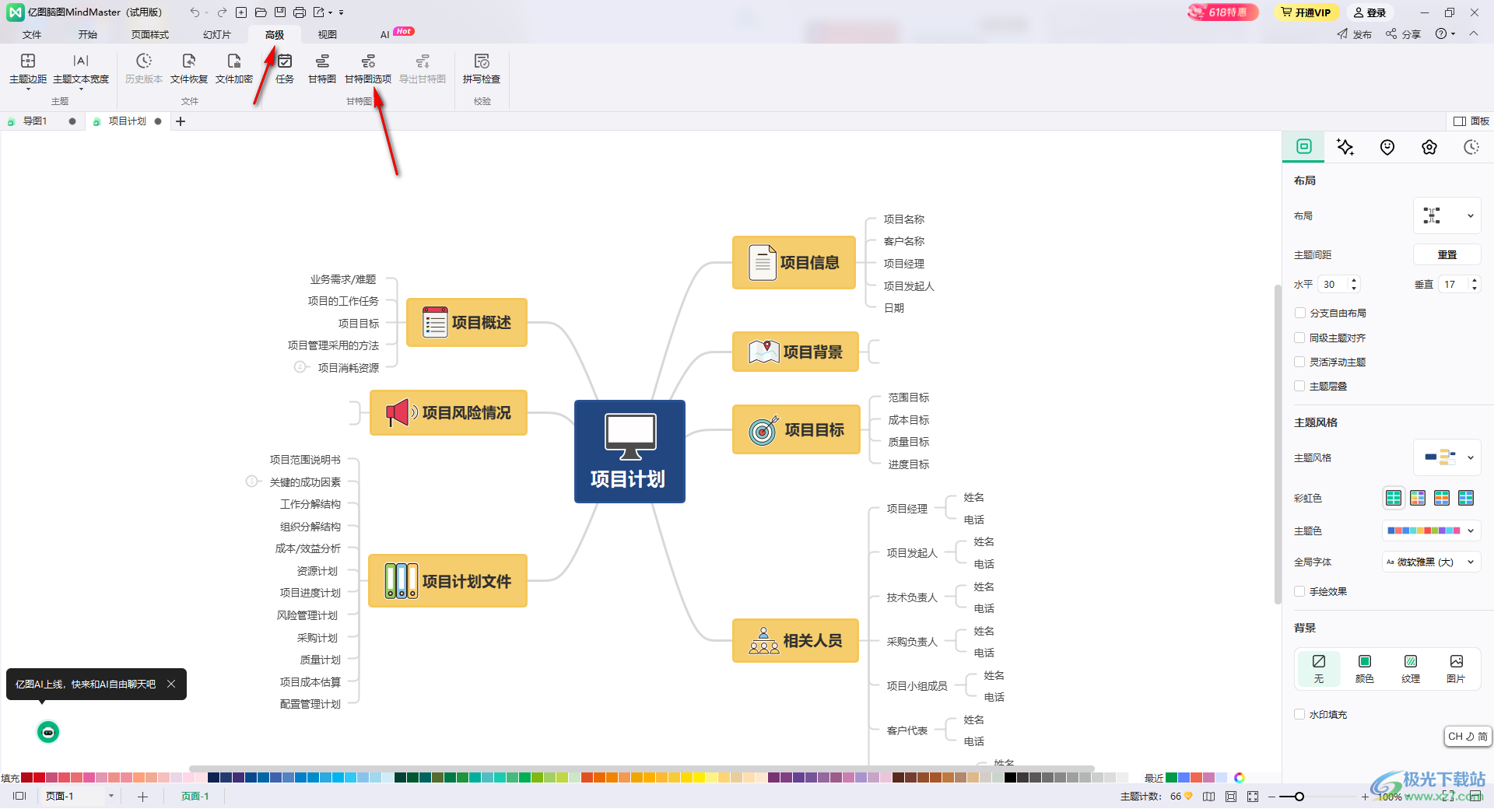Open the AI sparkle panel tab
The height and width of the screenshot is (809, 1494).
point(1345,147)
